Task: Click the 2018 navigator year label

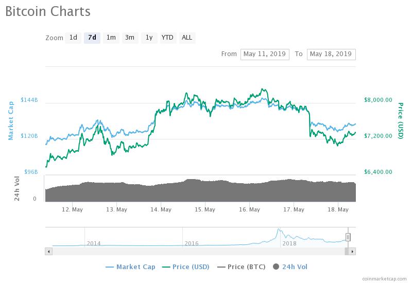Action: click(289, 243)
